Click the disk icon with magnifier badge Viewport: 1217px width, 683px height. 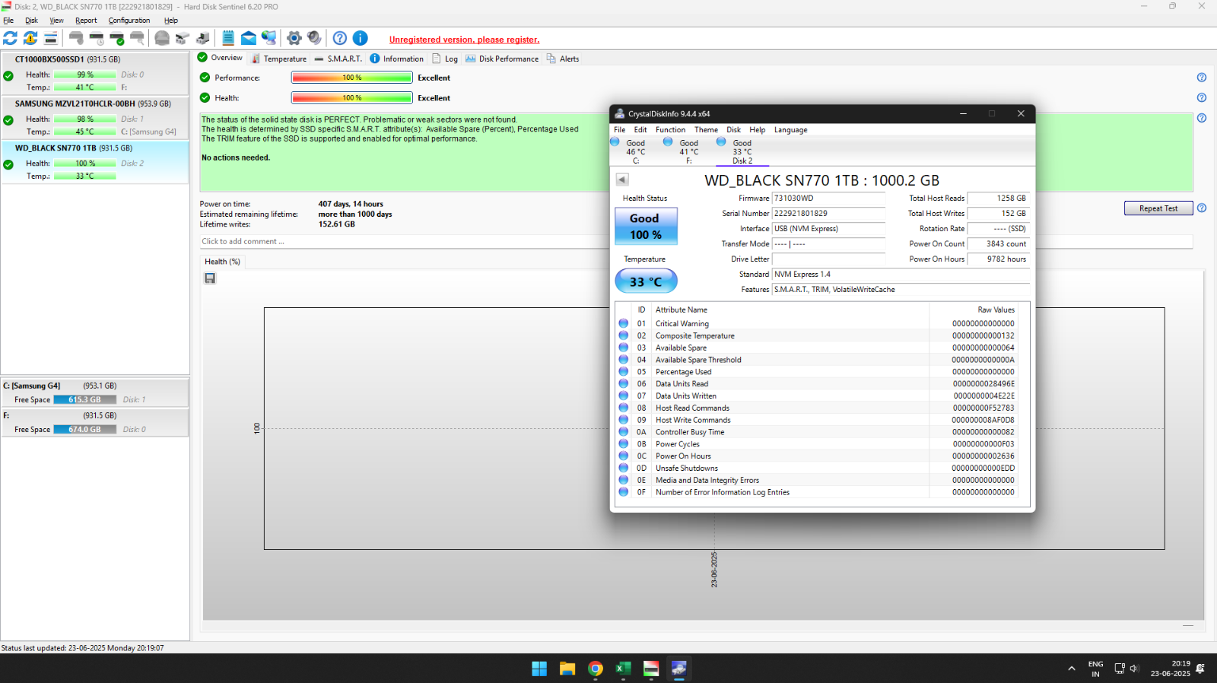click(x=137, y=38)
